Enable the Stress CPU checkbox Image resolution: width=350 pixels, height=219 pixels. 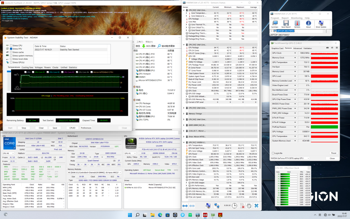pyautogui.click(x=12, y=45)
